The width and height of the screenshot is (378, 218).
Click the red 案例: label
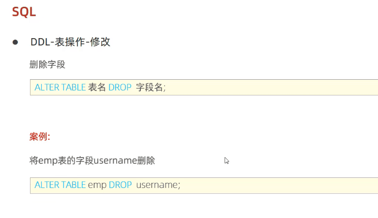coord(40,137)
